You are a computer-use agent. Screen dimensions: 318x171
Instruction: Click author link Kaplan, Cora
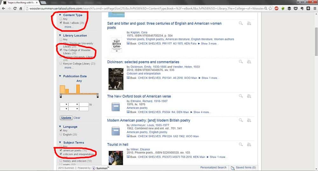(139, 32)
